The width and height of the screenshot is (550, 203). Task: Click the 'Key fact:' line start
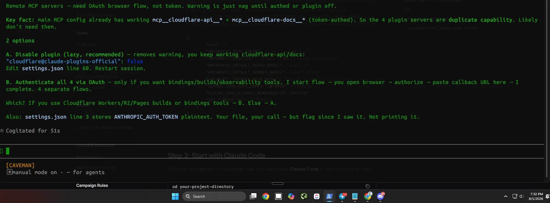click(20, 20)
